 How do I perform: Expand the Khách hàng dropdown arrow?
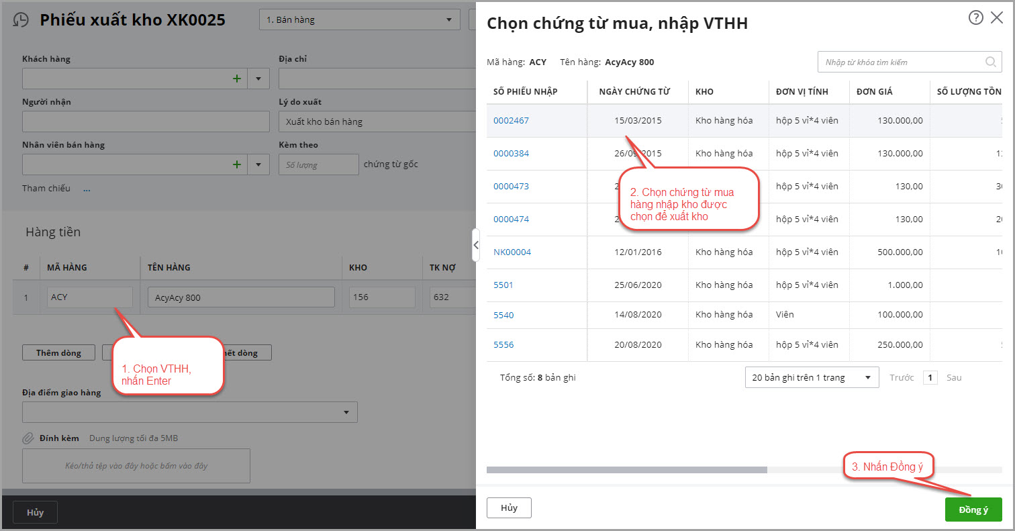point(258,79)
